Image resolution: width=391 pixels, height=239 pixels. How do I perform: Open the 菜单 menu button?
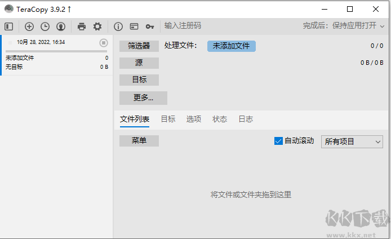139,141
